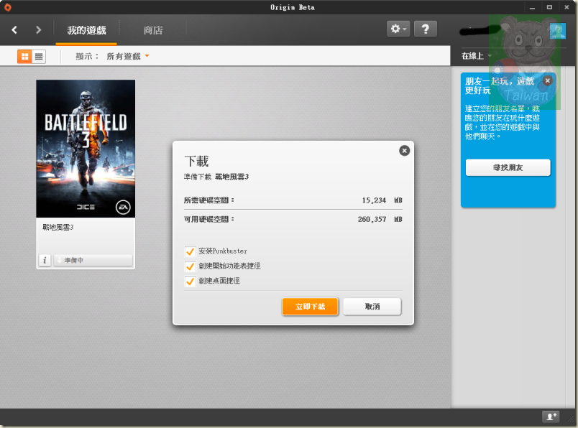The image size is (578, 428).
Task: Toggle 創建桌面捷徑 checkbox
Action: 190,281
